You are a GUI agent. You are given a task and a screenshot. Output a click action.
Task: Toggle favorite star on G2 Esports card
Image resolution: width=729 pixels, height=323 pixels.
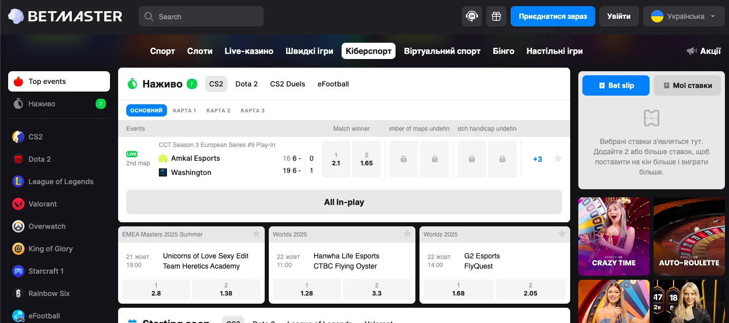562,234
